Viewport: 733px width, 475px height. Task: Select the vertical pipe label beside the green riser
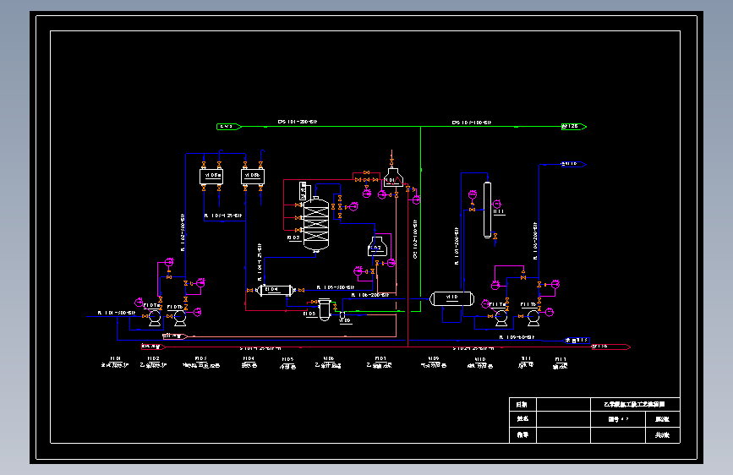click(415, 239)
